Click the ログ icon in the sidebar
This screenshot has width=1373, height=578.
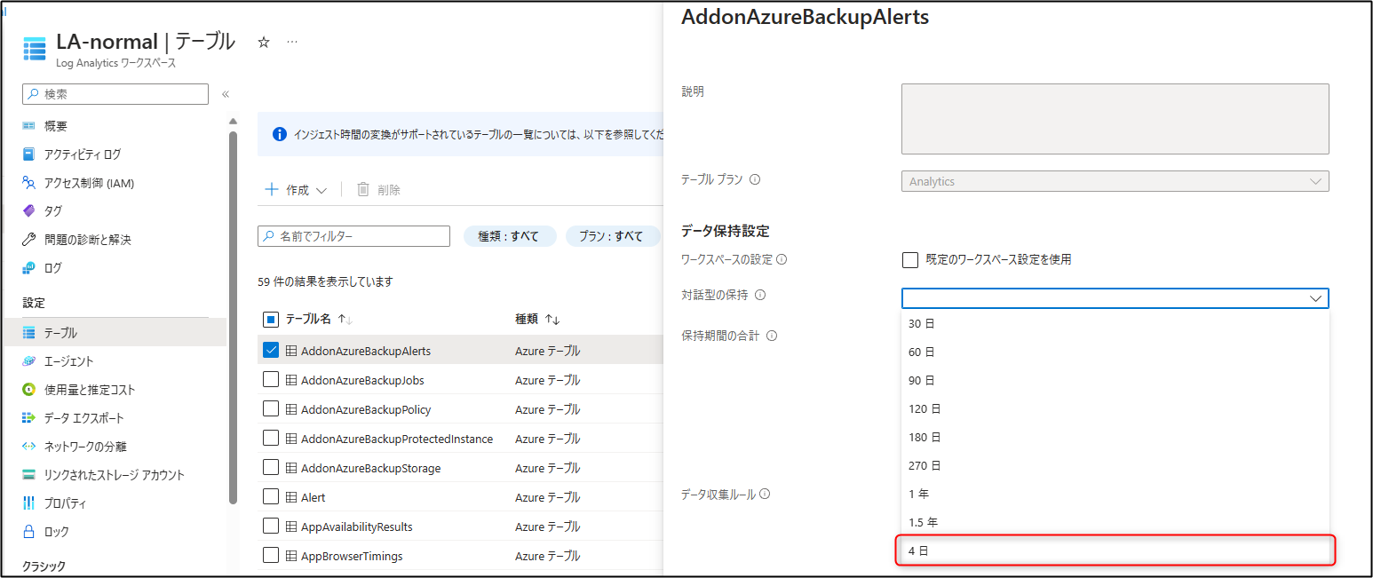coord(29,268)
